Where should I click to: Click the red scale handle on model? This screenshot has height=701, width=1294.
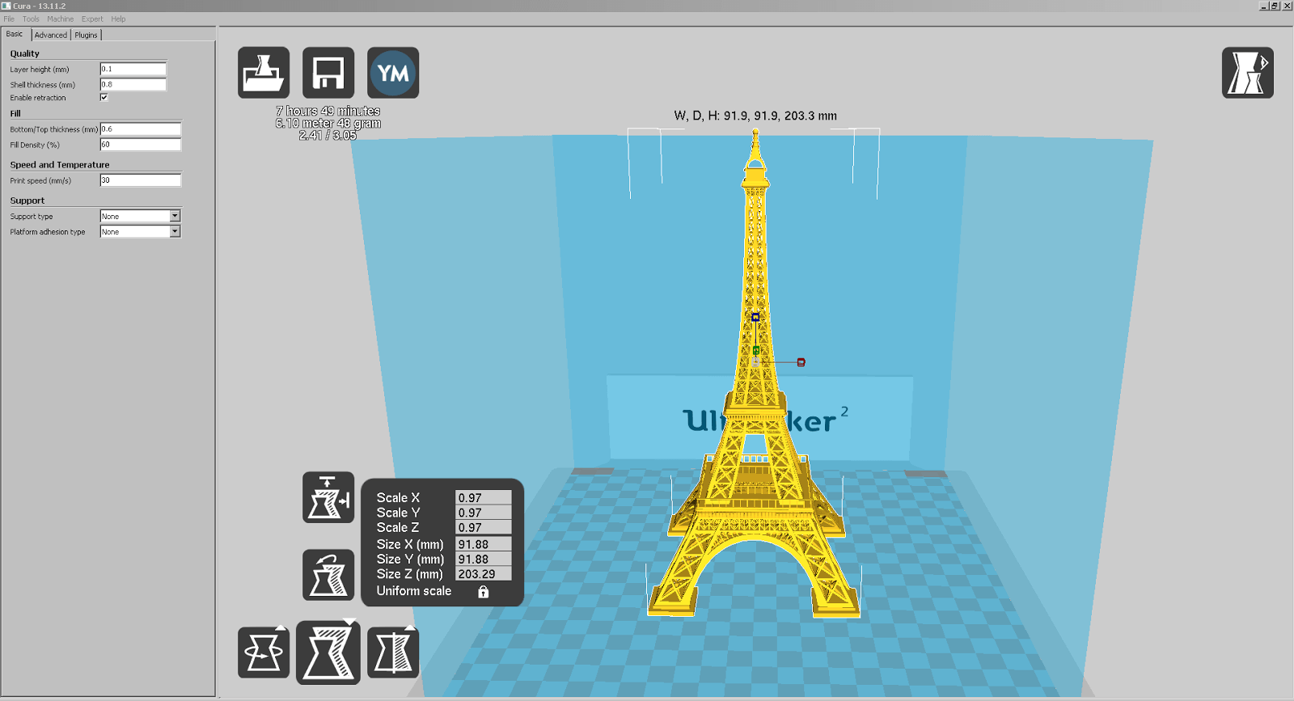coord(801,362)
